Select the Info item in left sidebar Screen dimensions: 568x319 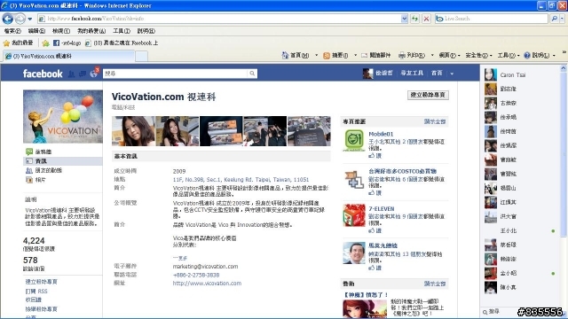[x=63, y=161]
